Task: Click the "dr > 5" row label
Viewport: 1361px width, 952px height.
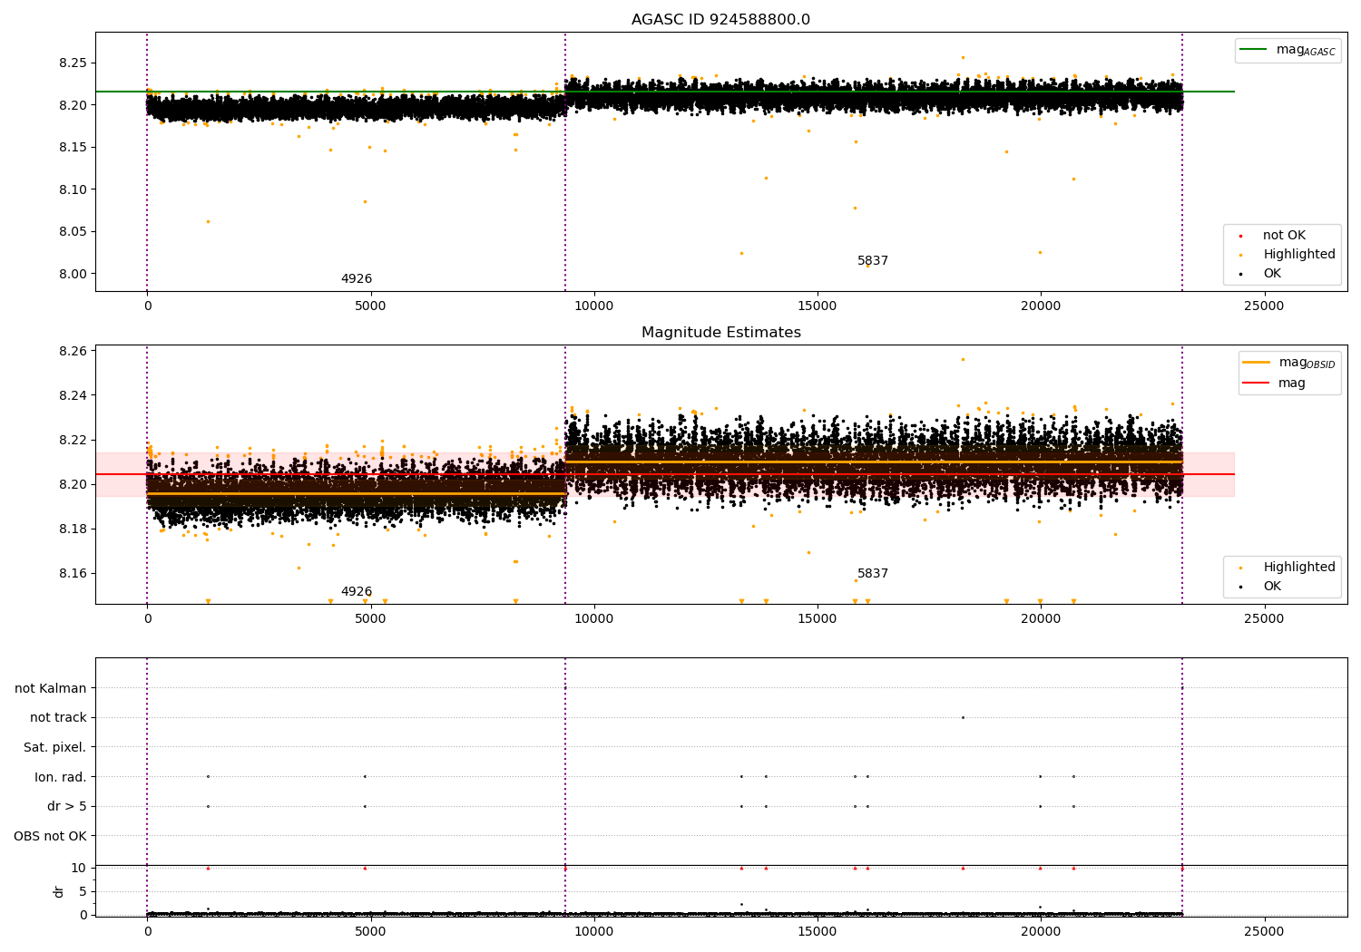Action: point(67,807)
